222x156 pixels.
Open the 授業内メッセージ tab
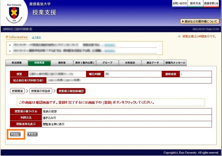coord(175,63)
